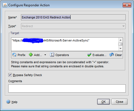This screenshot has width=134, height=111.
Task: Click the green checkmark Evaluate icon
Action: coord(89,55)
